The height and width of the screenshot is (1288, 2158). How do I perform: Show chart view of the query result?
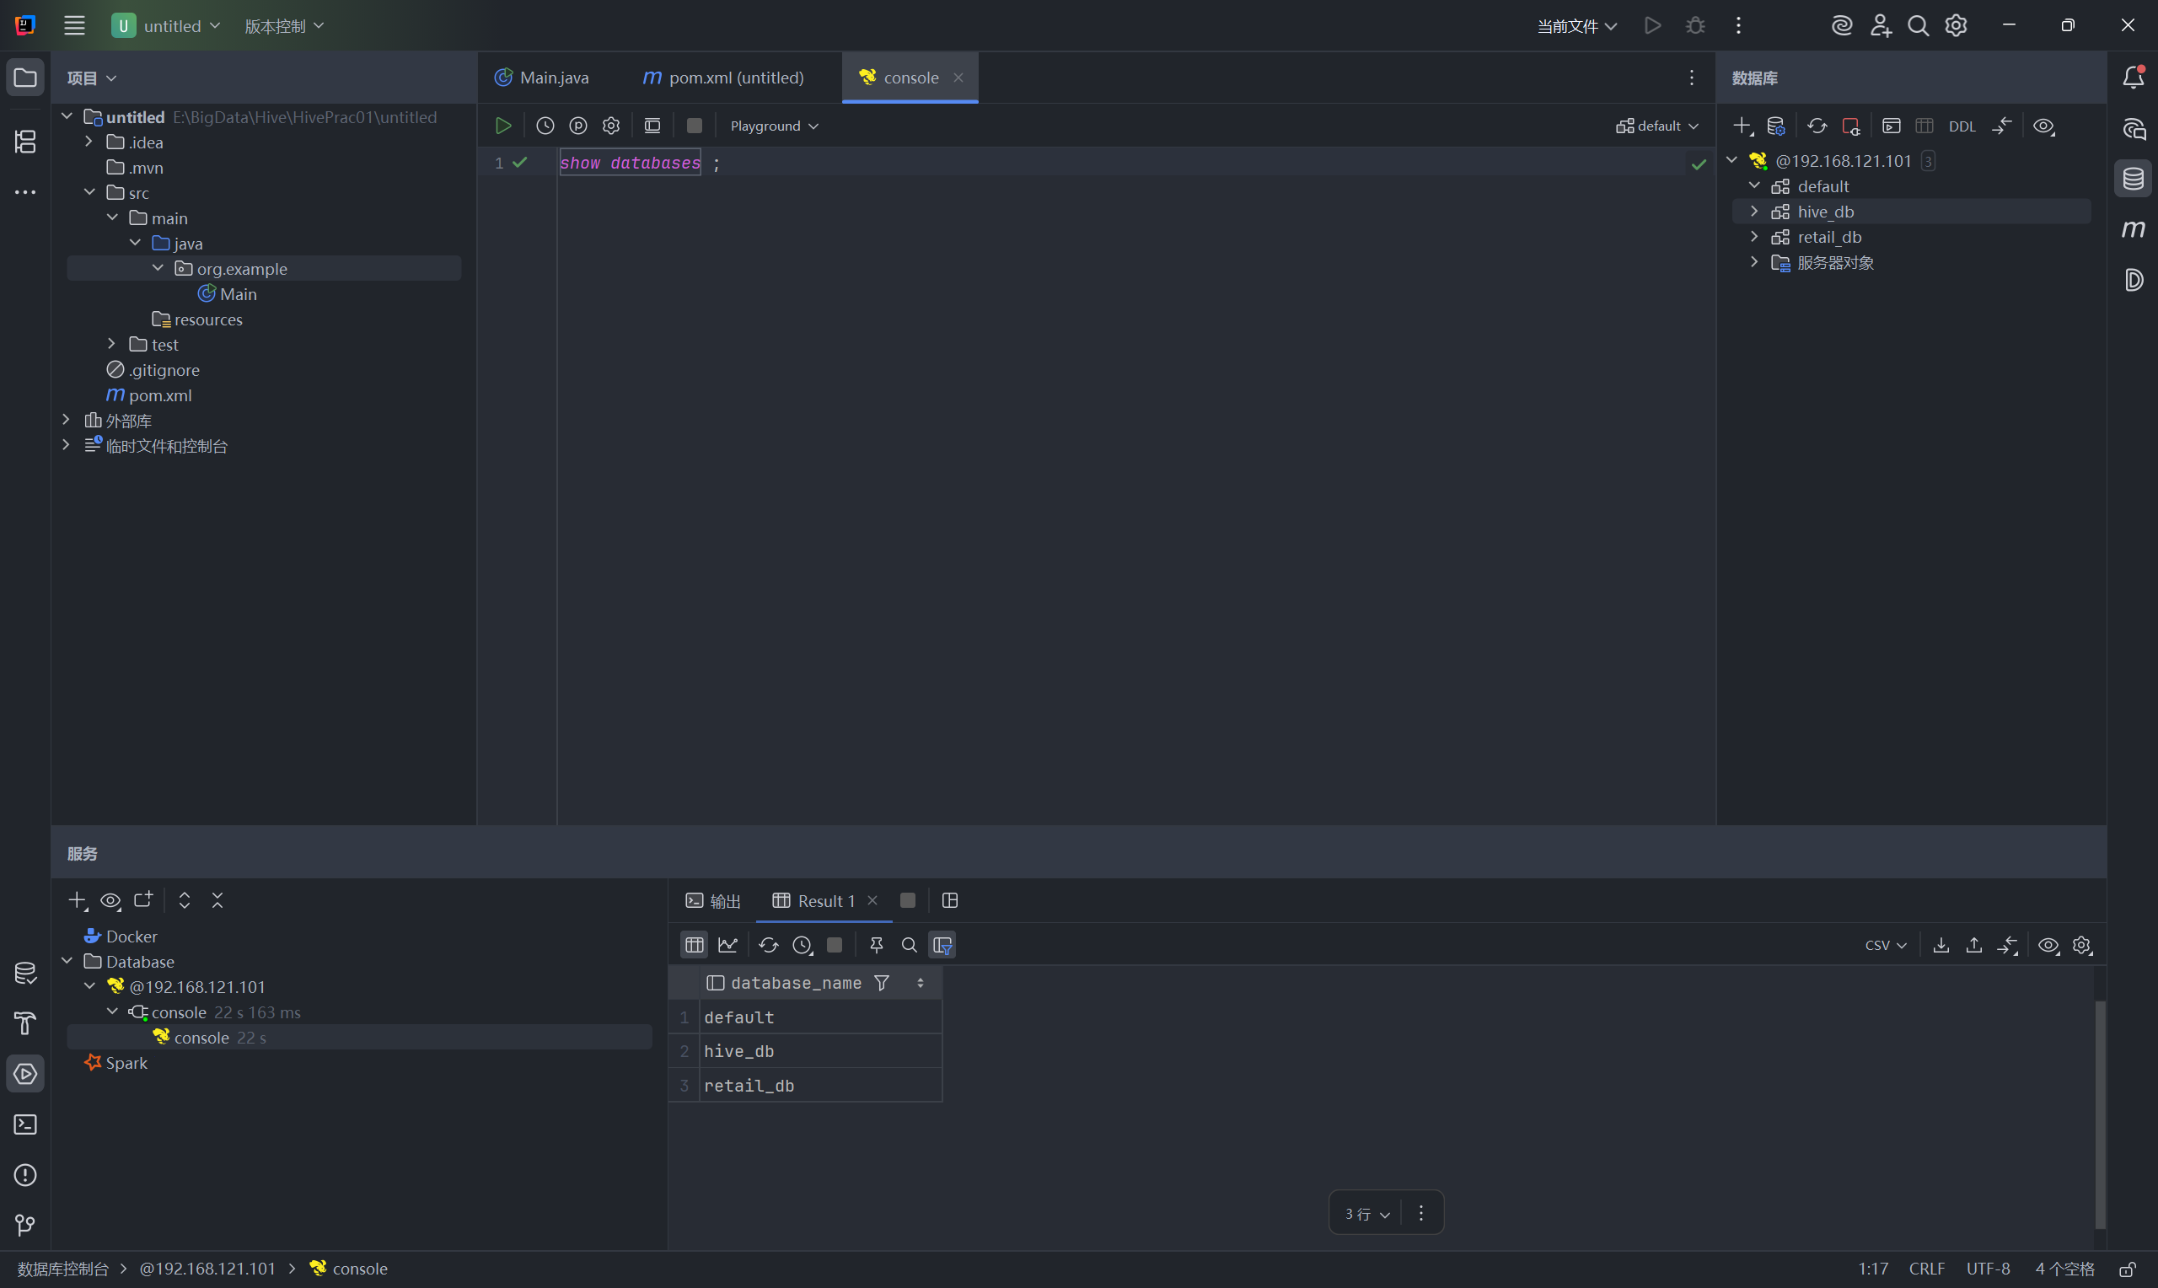pos(728,945)
